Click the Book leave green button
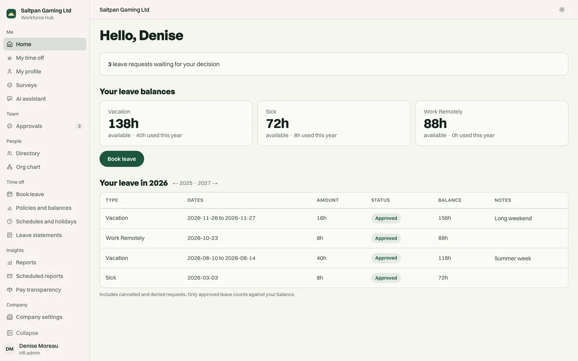Viewport: 578px width, 361px height. (122, 159)
